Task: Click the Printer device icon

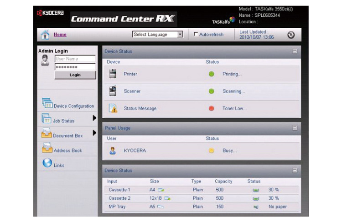Action: (113, 74)
